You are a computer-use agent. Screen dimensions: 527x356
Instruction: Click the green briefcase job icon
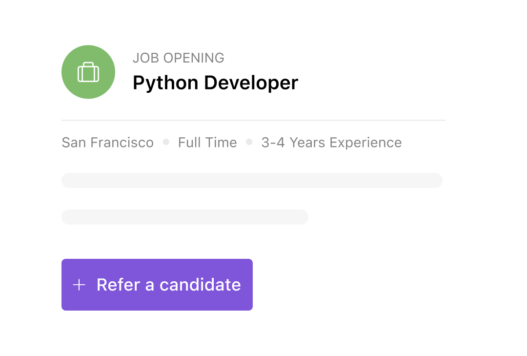(x=88, y=72)
